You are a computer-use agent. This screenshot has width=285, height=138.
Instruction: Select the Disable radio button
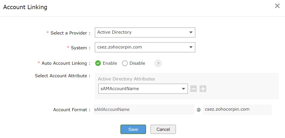125,63
